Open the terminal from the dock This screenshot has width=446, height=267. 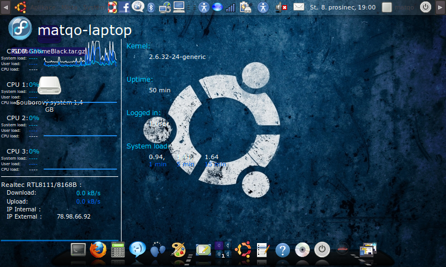pos(78,249)
